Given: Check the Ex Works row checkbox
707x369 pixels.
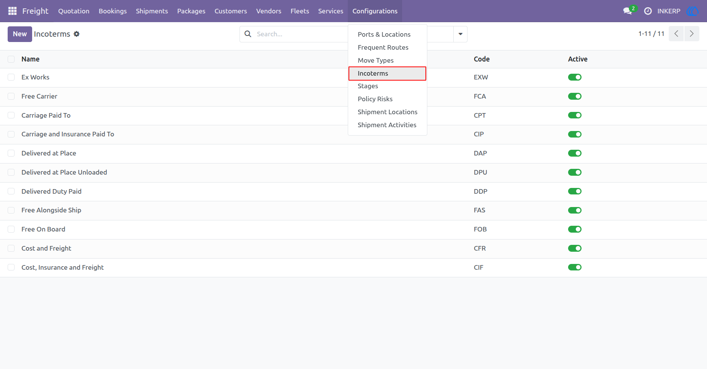Looking at the screenshot, I should [11, 77].
